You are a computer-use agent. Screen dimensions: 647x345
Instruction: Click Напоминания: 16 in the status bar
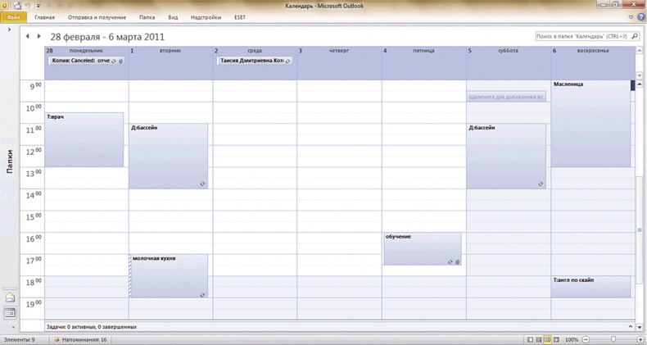(x=84, y=339)
